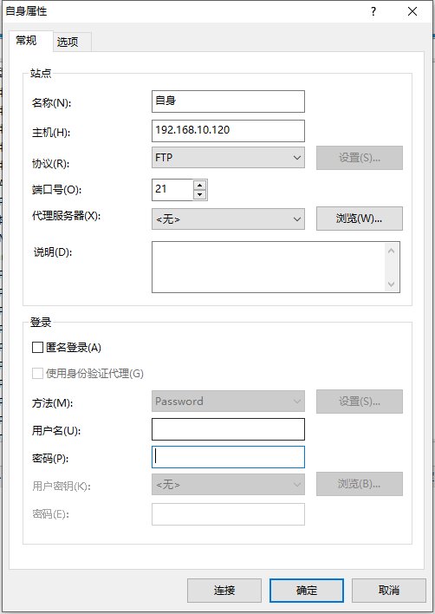
Task: Click the 连接 button
Action: [x=224, y=590]
